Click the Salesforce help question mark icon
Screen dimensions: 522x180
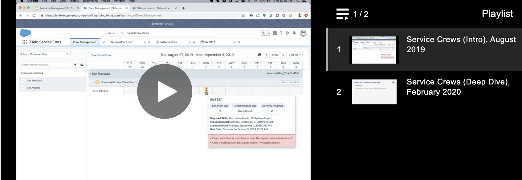tap(281, 33)
